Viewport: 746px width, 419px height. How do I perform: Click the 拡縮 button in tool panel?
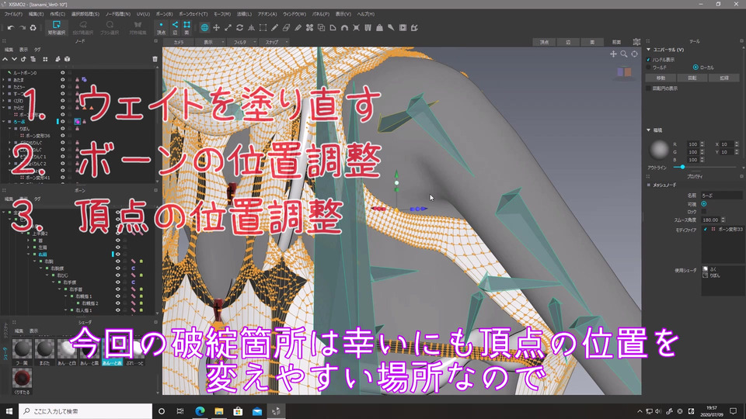coord(724,78)
